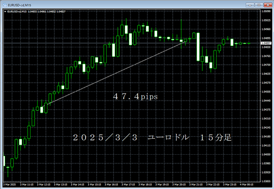This screenshot has width=274, height=189.
Task: Click the 3 Mar 15:15 time axis label
Action: click(94, 185)
